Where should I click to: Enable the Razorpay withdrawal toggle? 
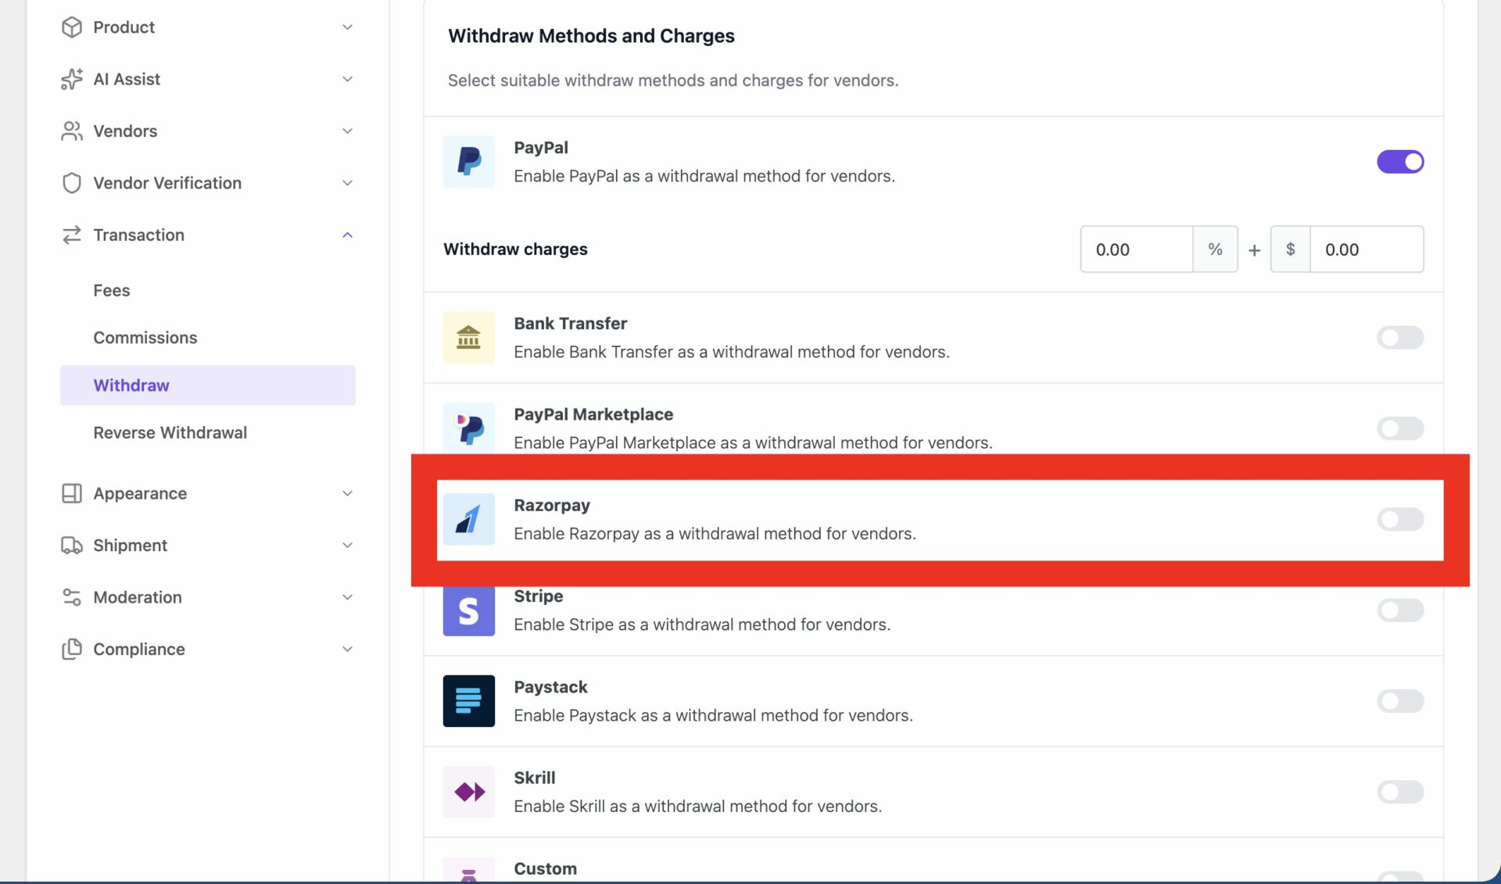click(x=1400, y=518)
